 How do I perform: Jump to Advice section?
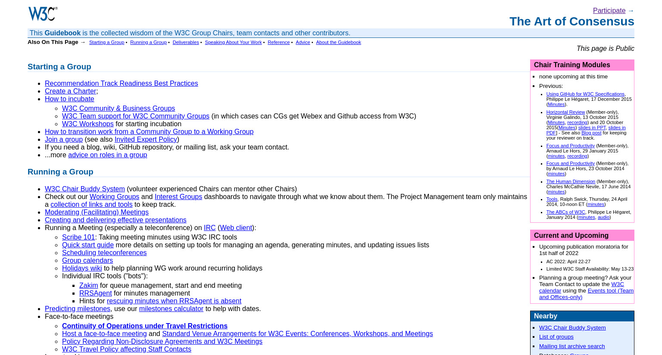pyautogui.click(x=303, y=42)
